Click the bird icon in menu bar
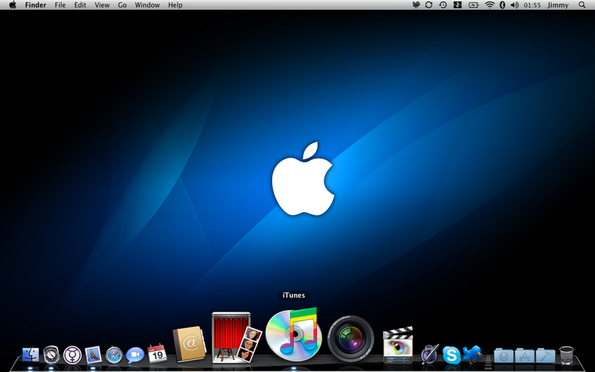The height and width of the screenshot is (372, 595). coord(416,5)
